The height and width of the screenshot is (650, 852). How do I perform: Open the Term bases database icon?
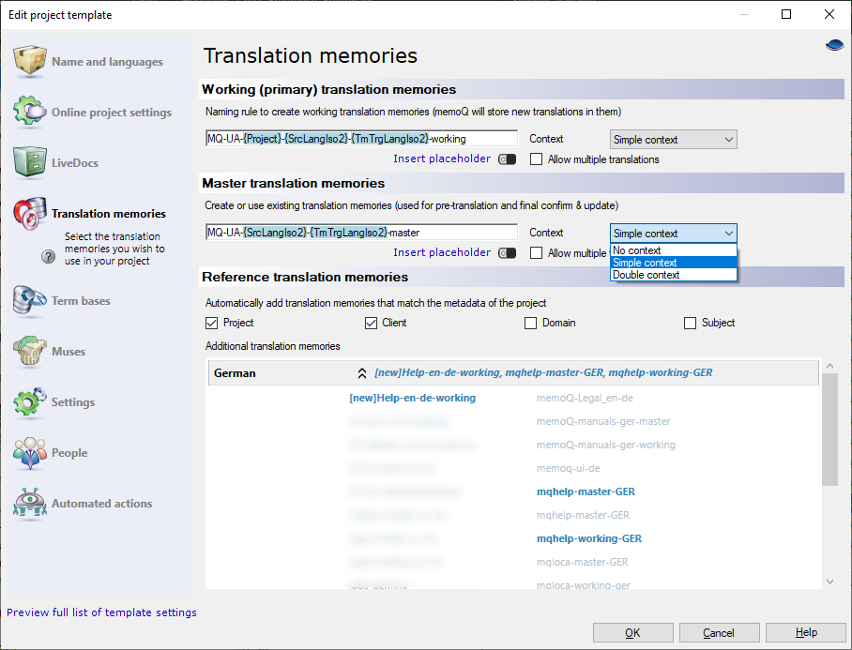30,300
